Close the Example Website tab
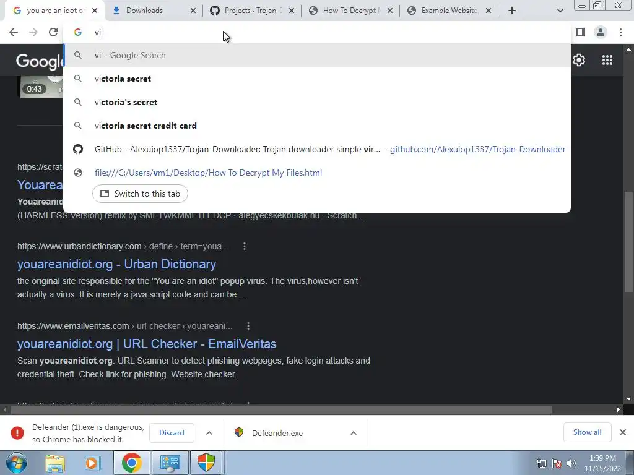The height and width of the screenshot is (475, 634). click(x=489, y=11)
